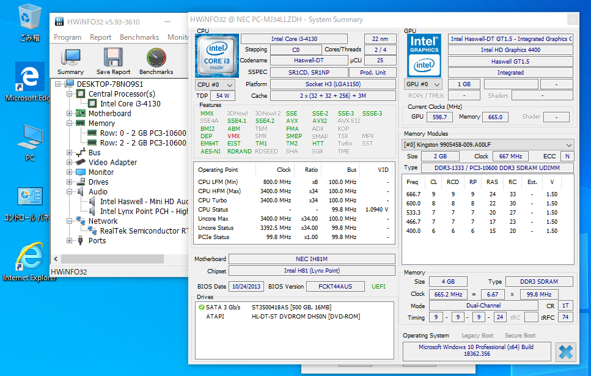
Task: Click the left arrow of the tree scrollbar
Action: [x=56, y=259]
